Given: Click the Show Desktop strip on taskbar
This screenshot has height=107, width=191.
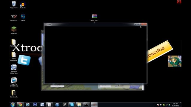Looking at the screenshot, I should coord(181,105).
